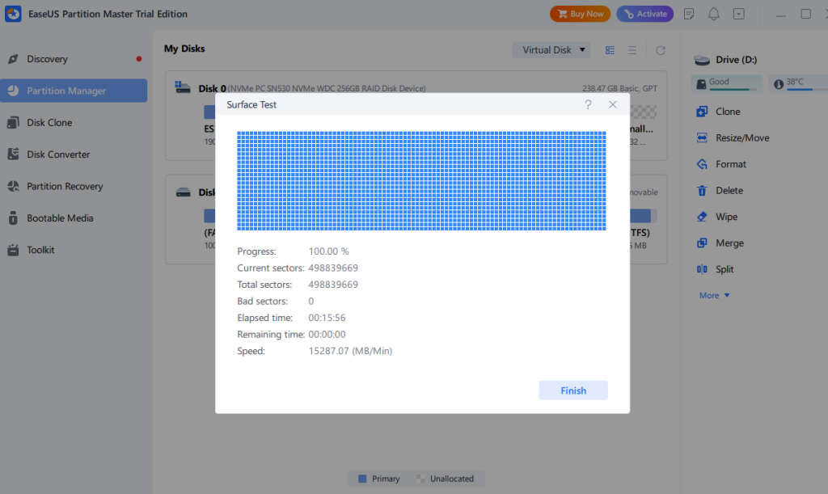
Task: Open the task notes icon in title bar
Action: pyautogui.click(x=689, y=14)
